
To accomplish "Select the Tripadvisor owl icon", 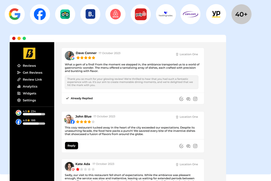I will 65,14.
